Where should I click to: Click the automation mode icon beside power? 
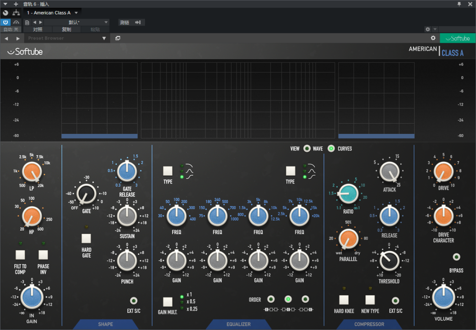[x=16, y=22]
